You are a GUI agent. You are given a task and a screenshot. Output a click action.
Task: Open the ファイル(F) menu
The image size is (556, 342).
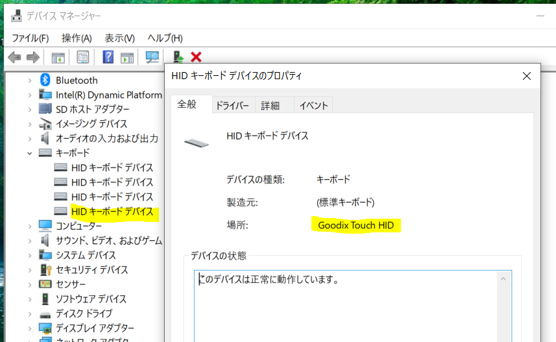coord(30,38)
